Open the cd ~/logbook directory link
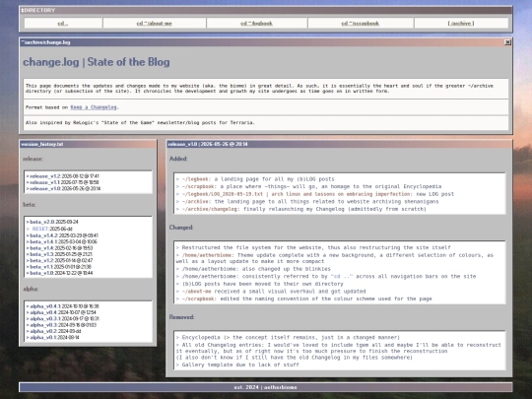 pos(256,23)
